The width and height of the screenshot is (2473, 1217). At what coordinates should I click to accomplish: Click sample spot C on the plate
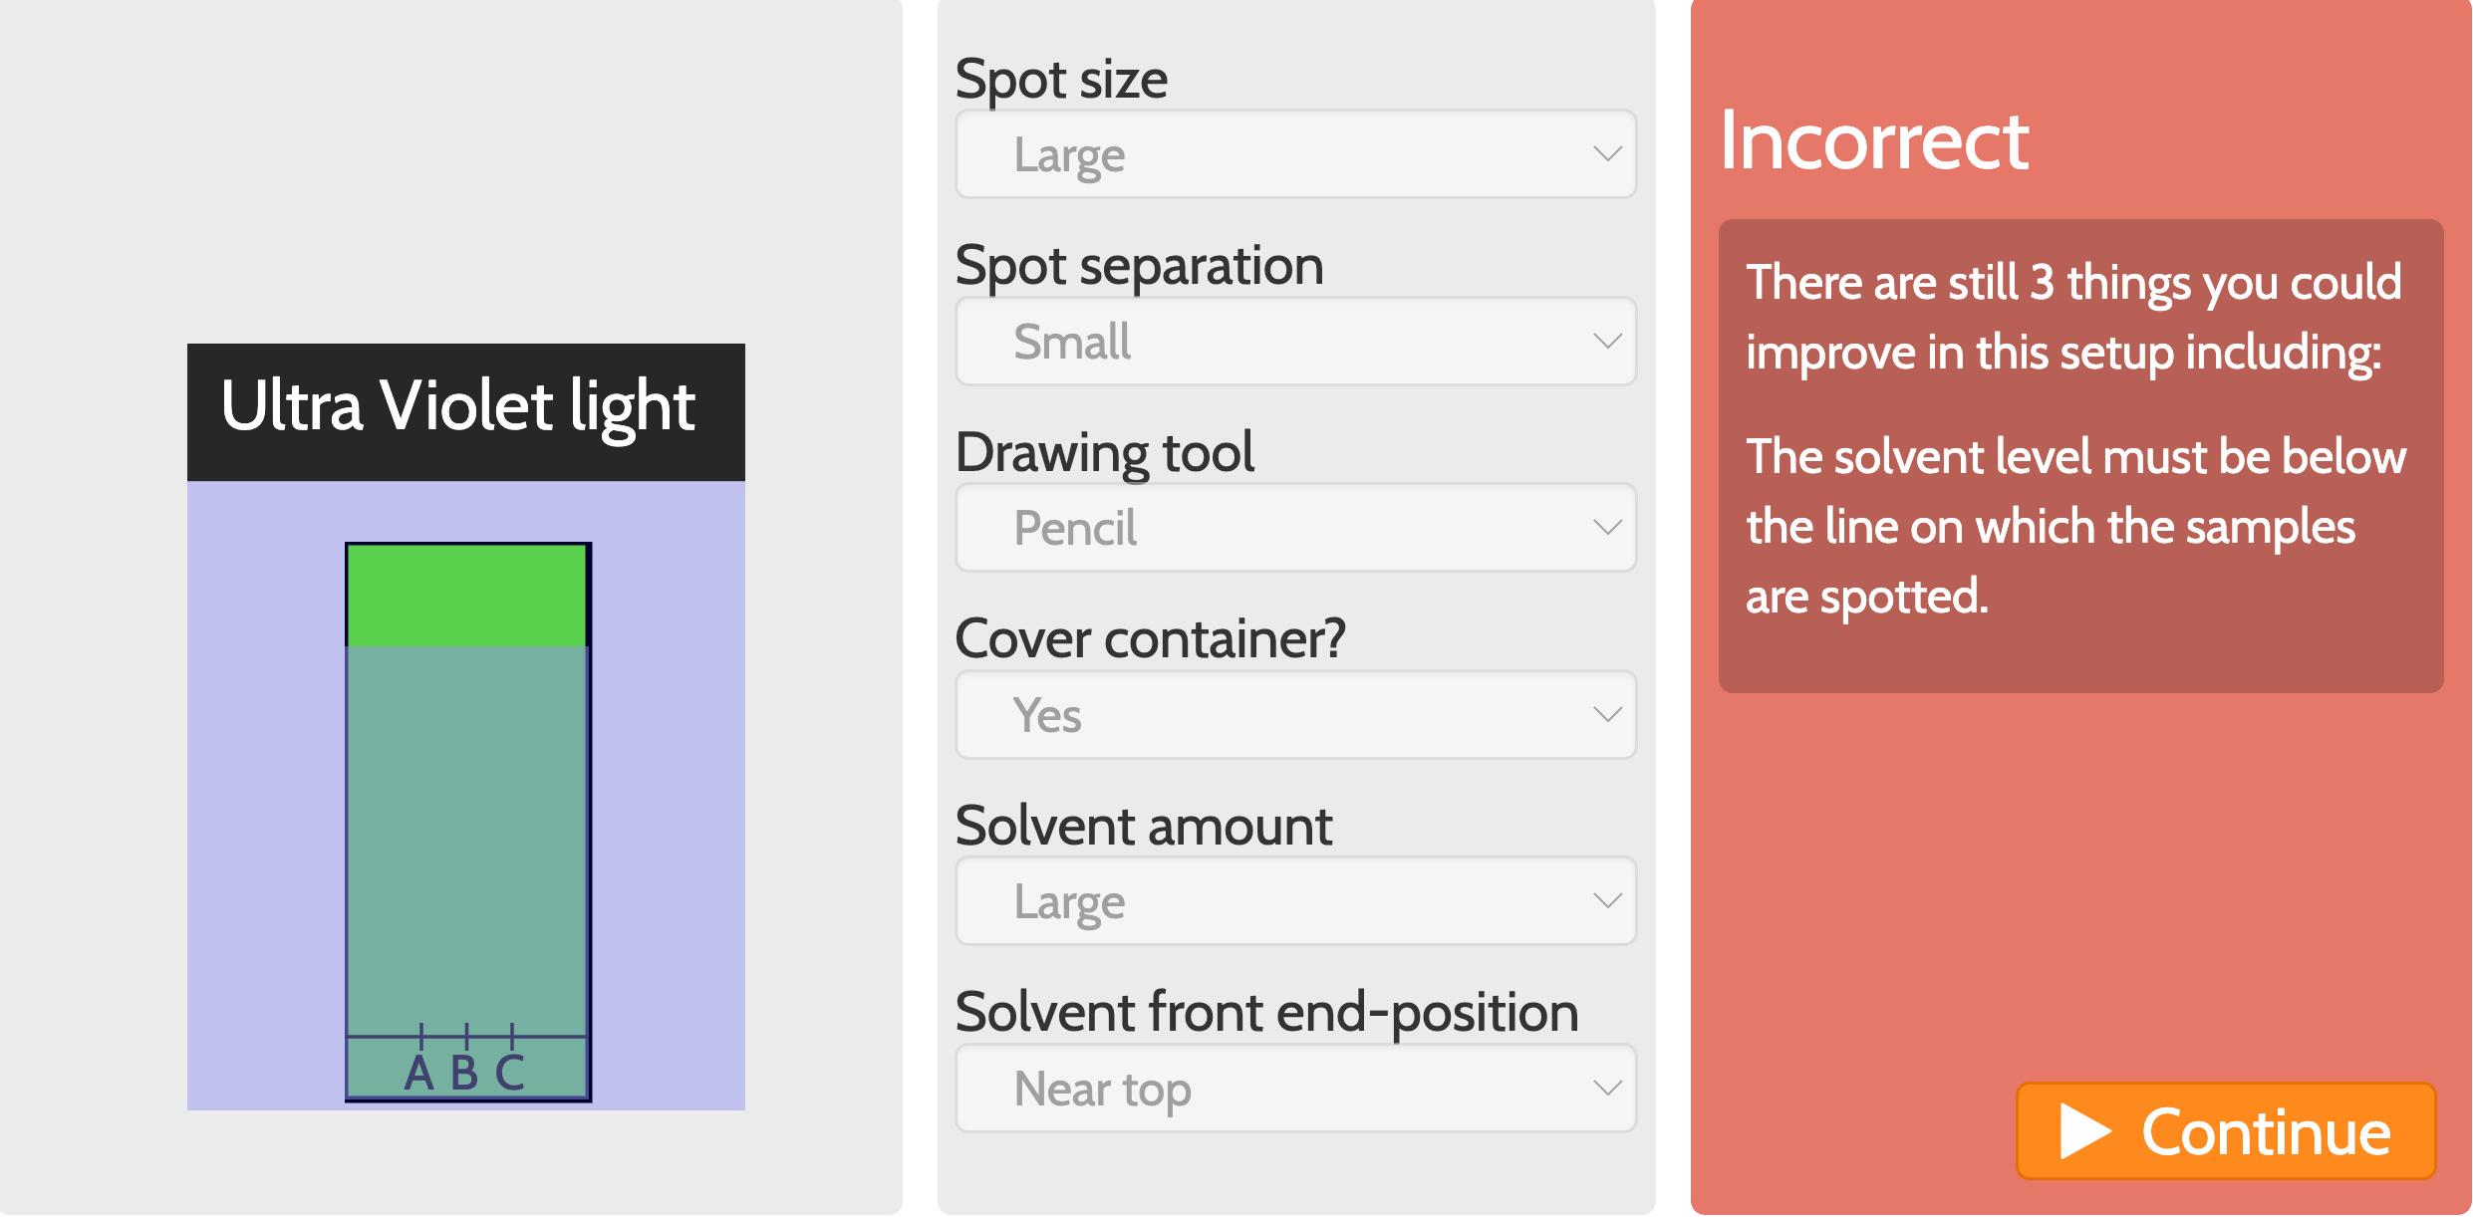(511, 1037)
